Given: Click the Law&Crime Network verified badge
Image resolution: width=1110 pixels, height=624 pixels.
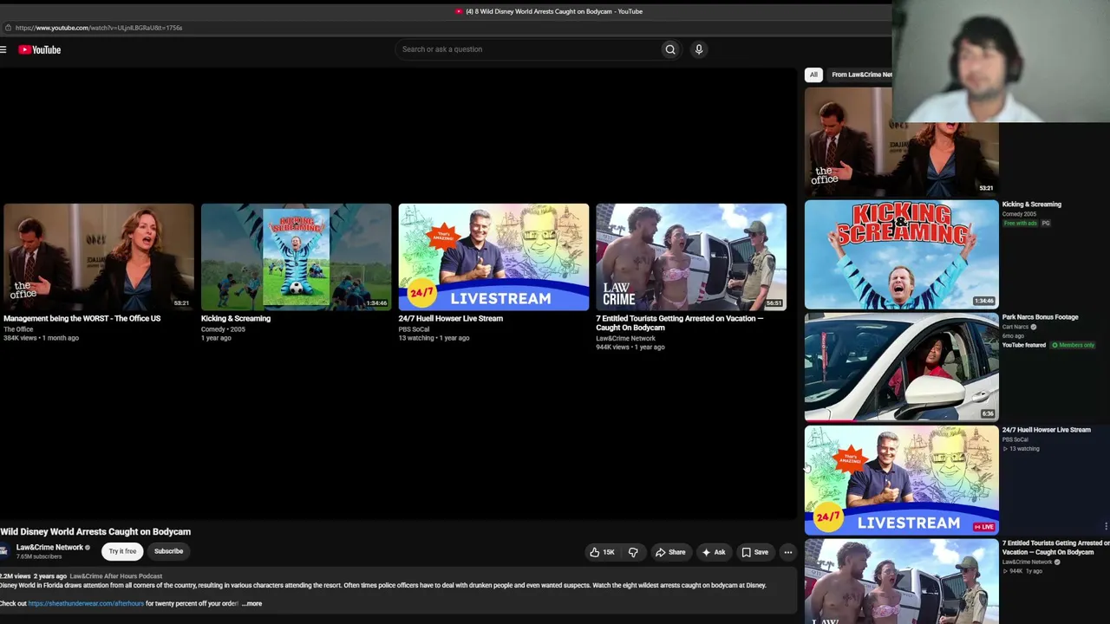Looking at the screenshot, I should click(x=88, y=548).
